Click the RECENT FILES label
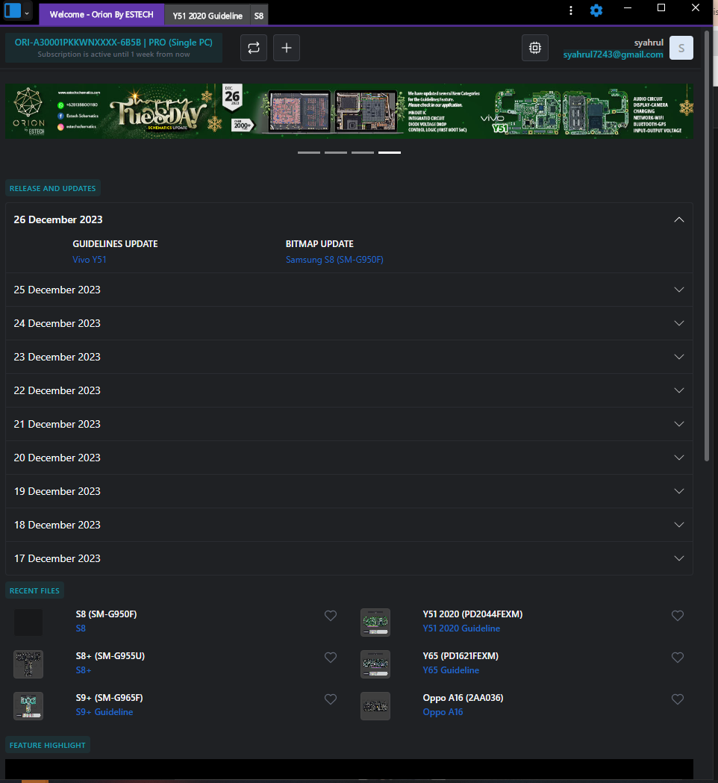This screenshot has height=783, width=718. coord(34,590)
